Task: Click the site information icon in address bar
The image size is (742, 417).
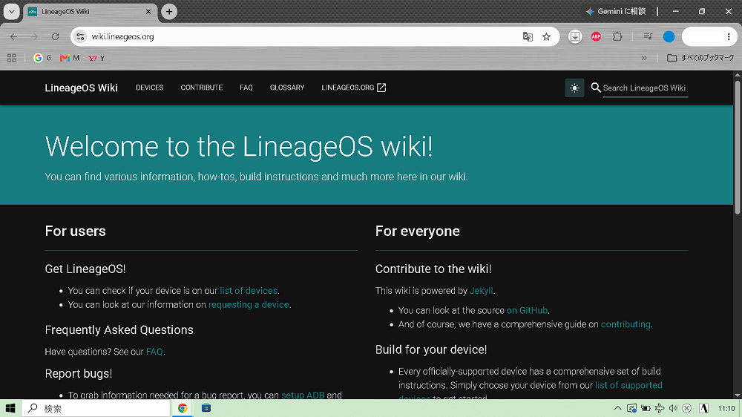Action: [80, 36]
